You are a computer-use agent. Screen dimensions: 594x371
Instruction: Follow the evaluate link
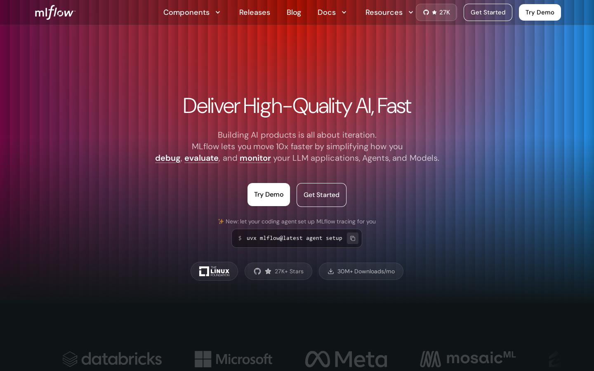[201, 158]
